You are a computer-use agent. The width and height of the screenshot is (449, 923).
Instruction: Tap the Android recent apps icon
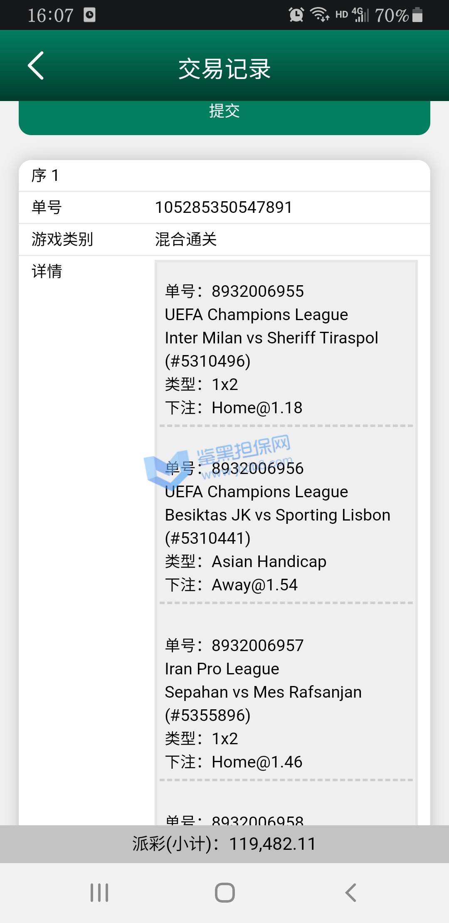[99, 892]
